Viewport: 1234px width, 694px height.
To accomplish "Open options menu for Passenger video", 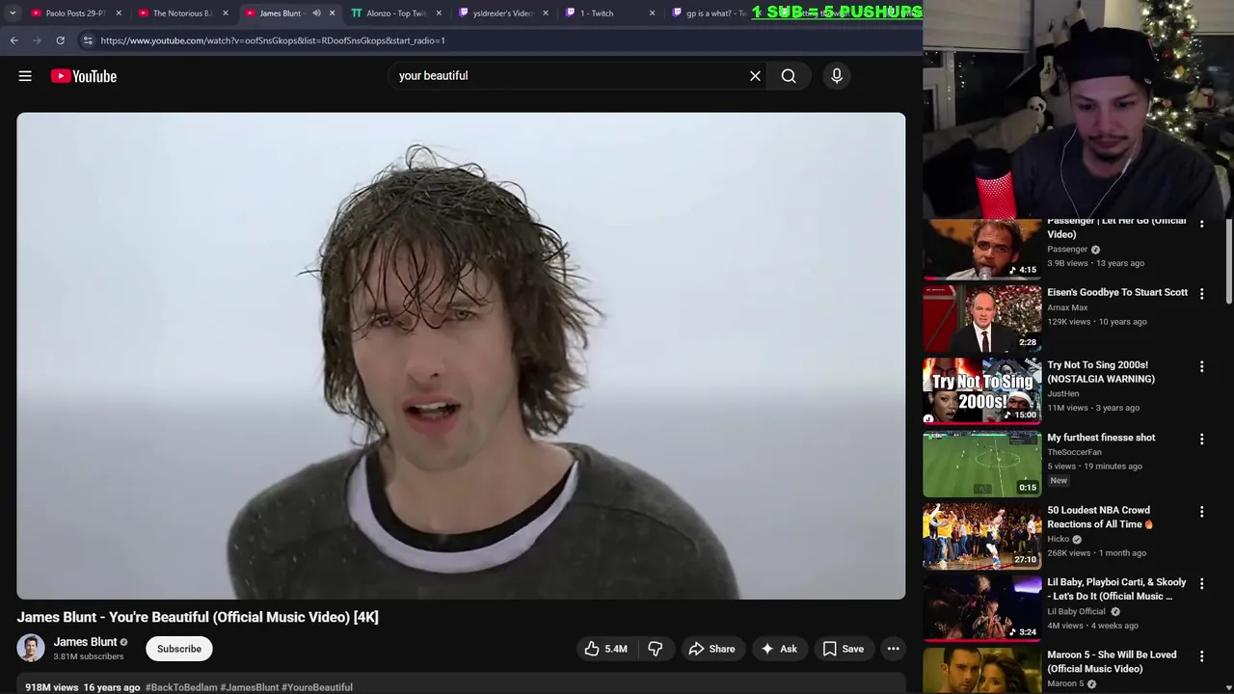I will 1201,224.
